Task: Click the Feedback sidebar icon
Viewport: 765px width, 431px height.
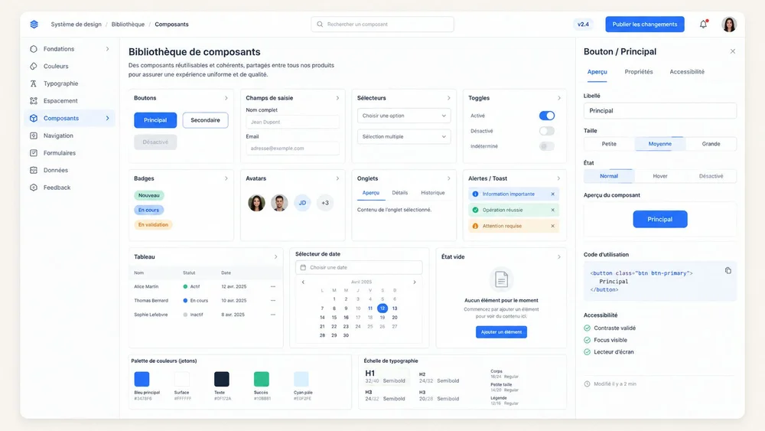Action: (33, 188)
